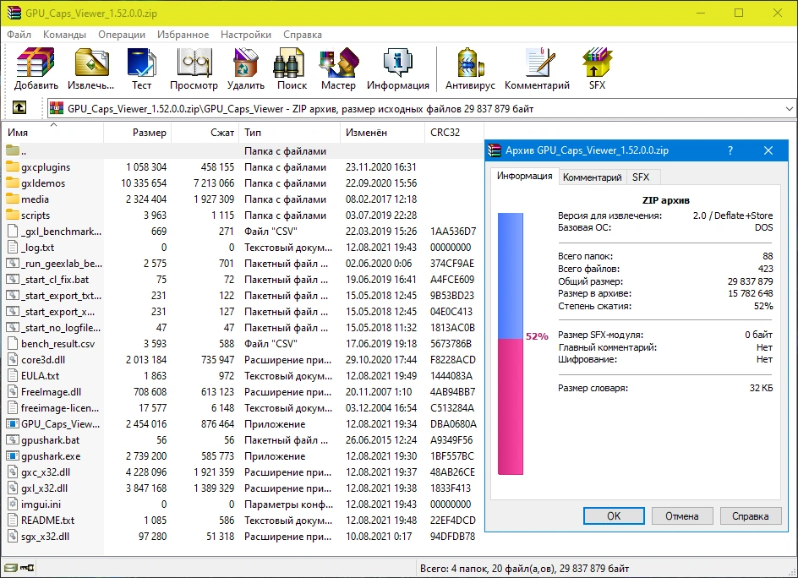Open the Команды menu
798x578 pixels.
click(x=64, y=35)
